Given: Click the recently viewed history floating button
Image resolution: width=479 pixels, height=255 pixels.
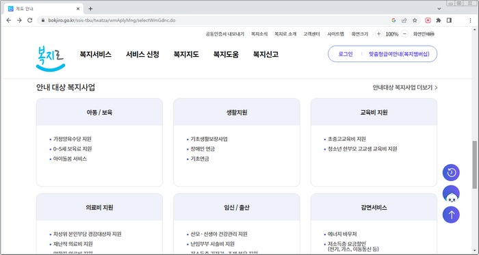Looking at the screenshot, I should (451, 173).
